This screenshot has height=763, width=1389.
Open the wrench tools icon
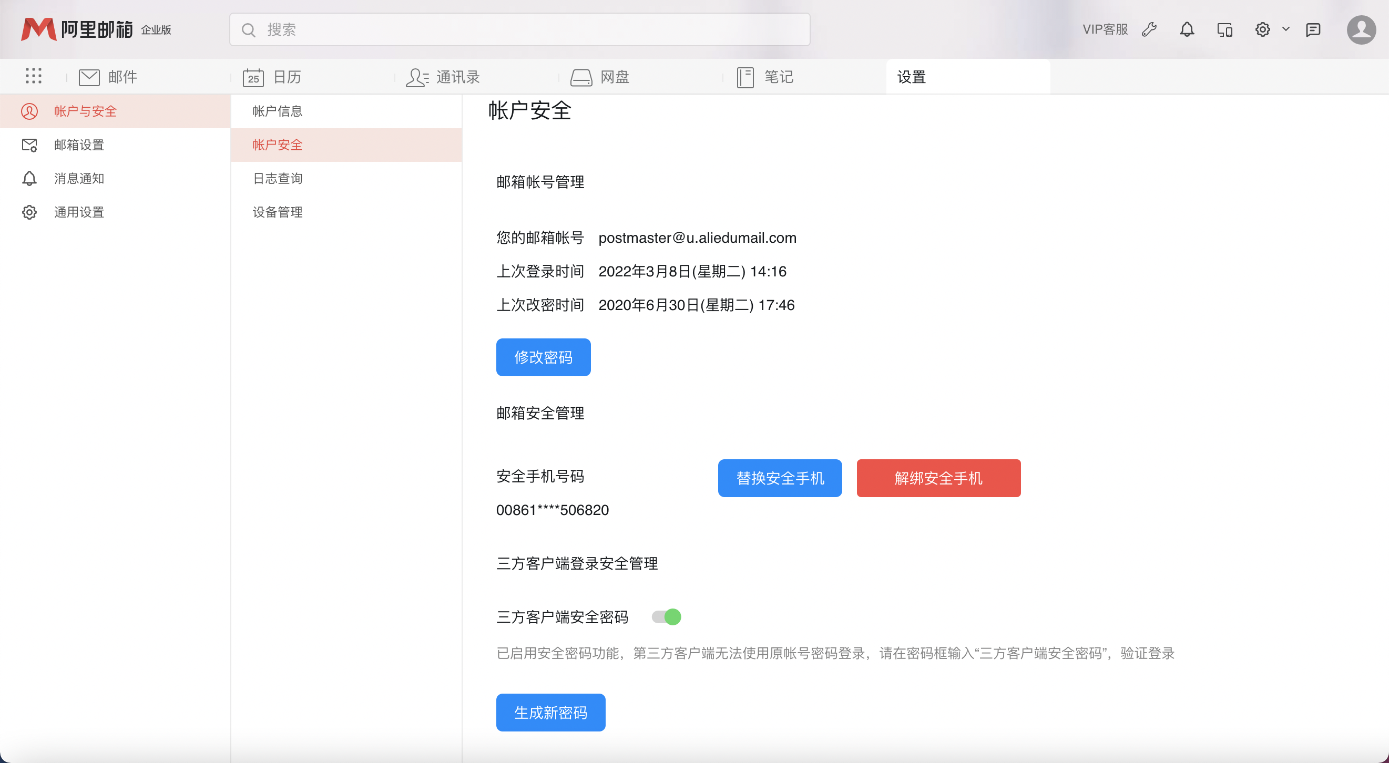point(1149,29)
